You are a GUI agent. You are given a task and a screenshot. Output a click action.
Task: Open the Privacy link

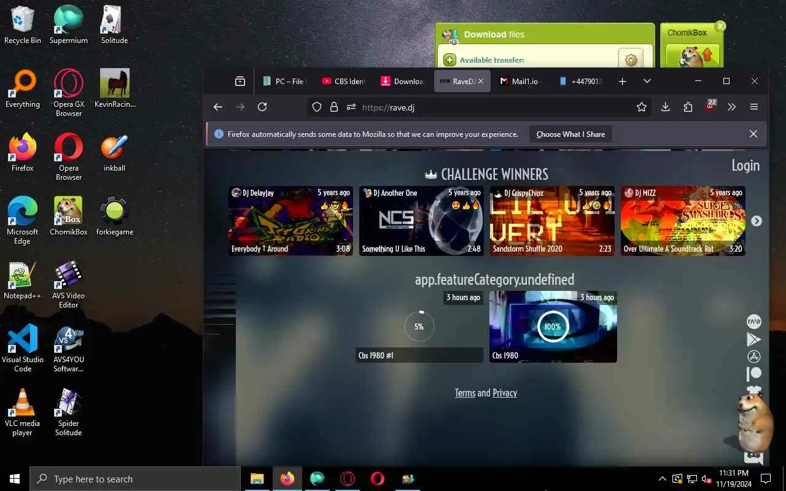505,393
